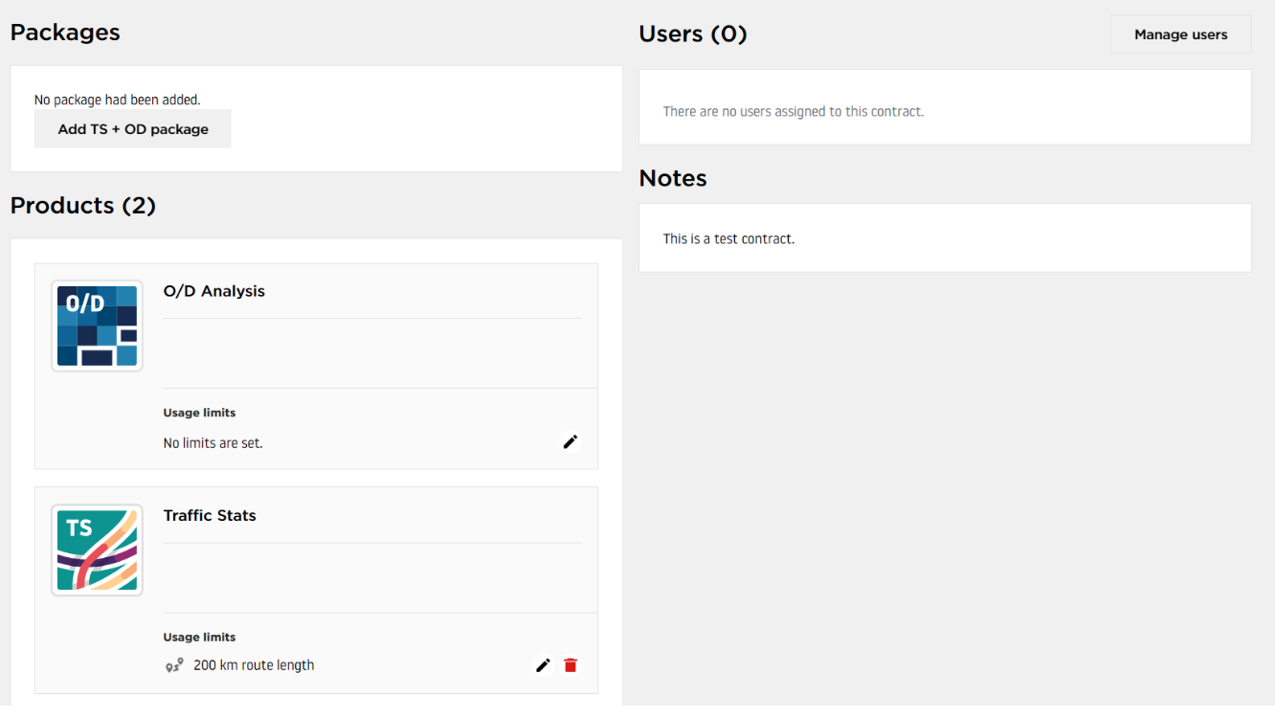Select the O/D Analysis title
The image size is (1275, 718).
(214, 291)
